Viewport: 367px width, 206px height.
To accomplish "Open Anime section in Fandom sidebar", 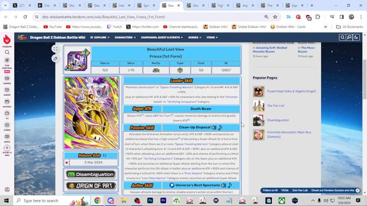I will [7, 92].
